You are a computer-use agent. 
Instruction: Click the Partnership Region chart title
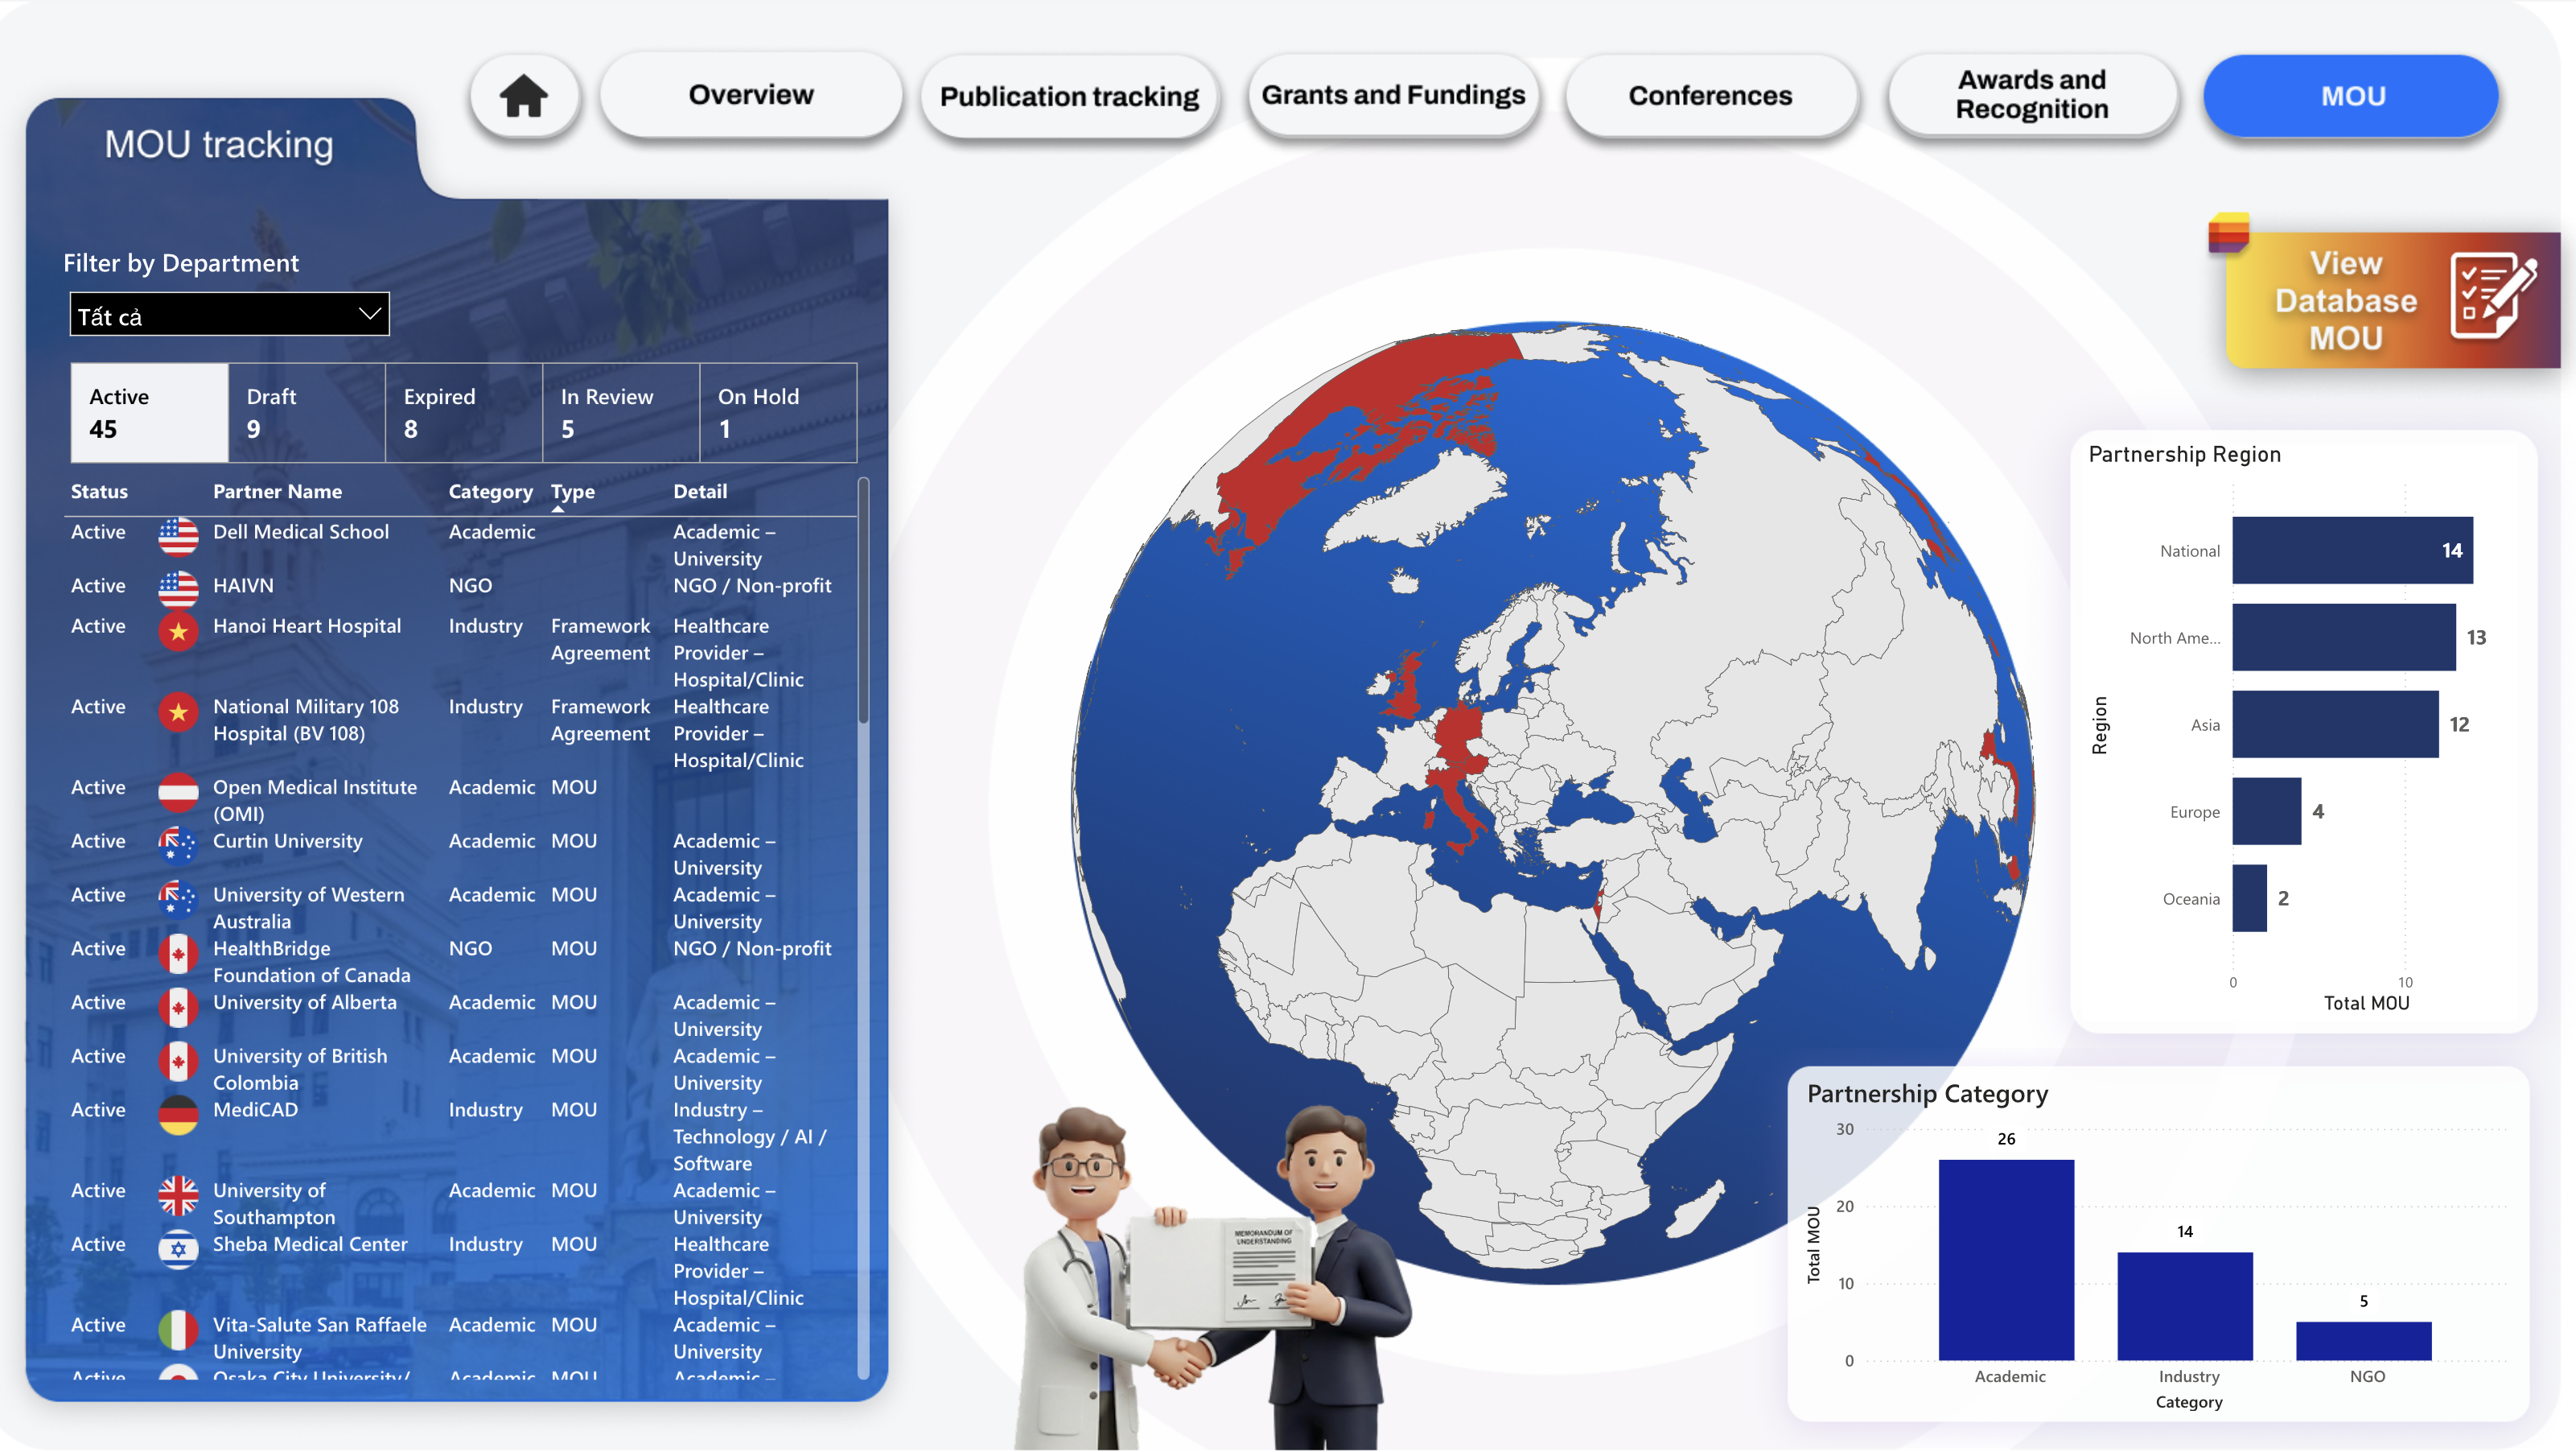2185,456
